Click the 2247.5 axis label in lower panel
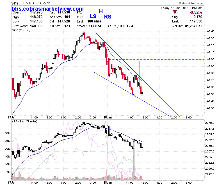This screenshot has width=219, height=185. point(210,174)
